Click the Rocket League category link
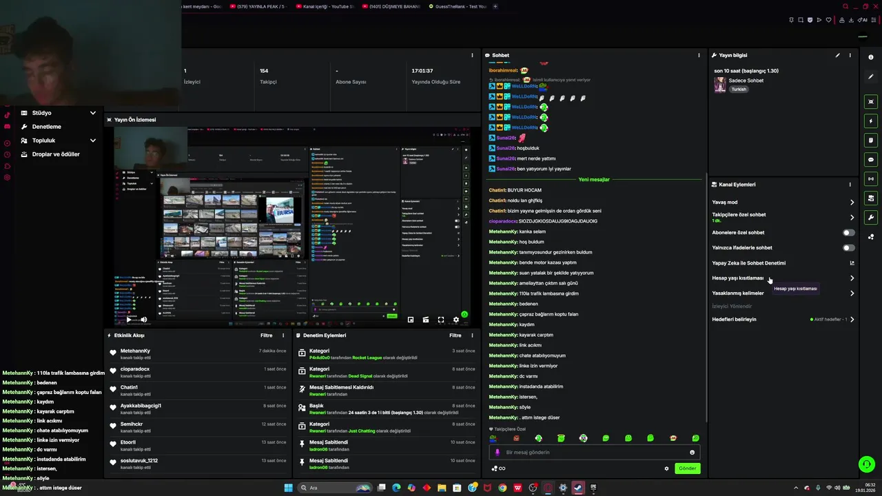 click(x=367, y=358)
